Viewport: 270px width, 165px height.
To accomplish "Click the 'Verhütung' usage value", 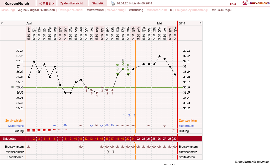I will (136, 10).
